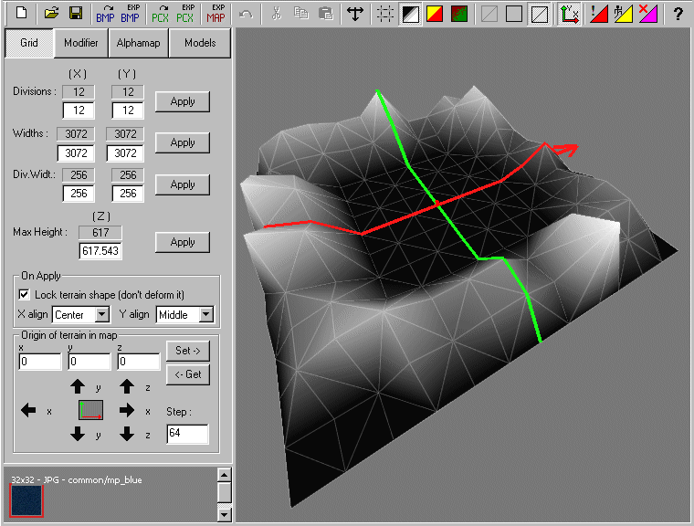
Task: Open the Y align dropdown
Action: point(205,315)
